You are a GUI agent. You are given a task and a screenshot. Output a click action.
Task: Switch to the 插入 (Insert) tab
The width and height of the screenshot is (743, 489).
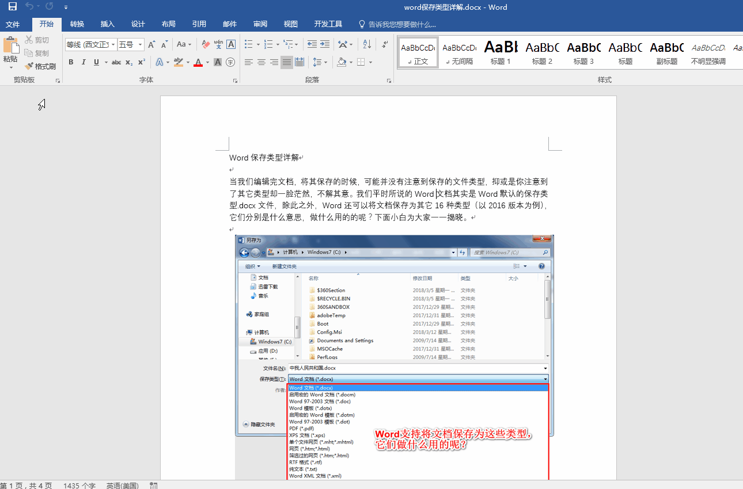[x=108, y=24]
